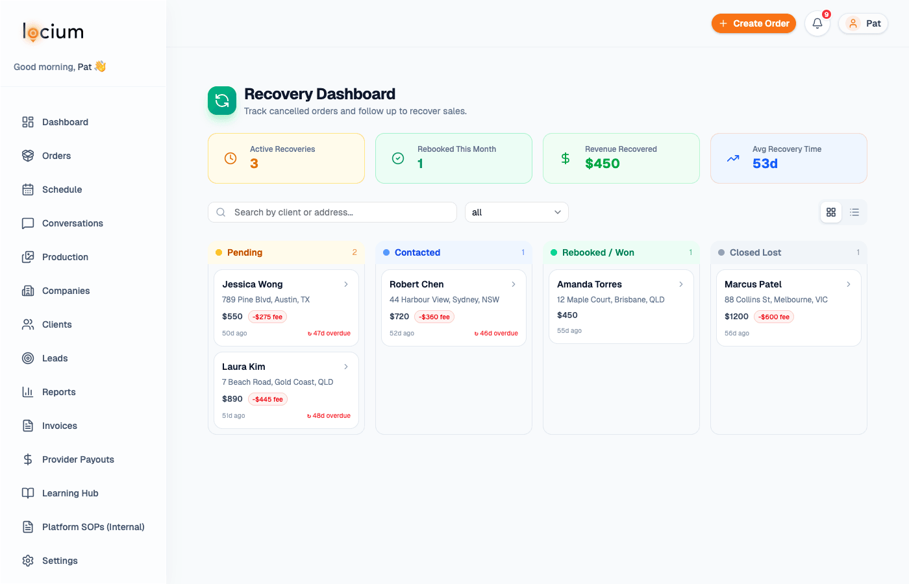The height and width of the screenshot is (584, 909).
Task: Click the Recovery Dashboard refresh icon
Action: click(x=222, y=101)
